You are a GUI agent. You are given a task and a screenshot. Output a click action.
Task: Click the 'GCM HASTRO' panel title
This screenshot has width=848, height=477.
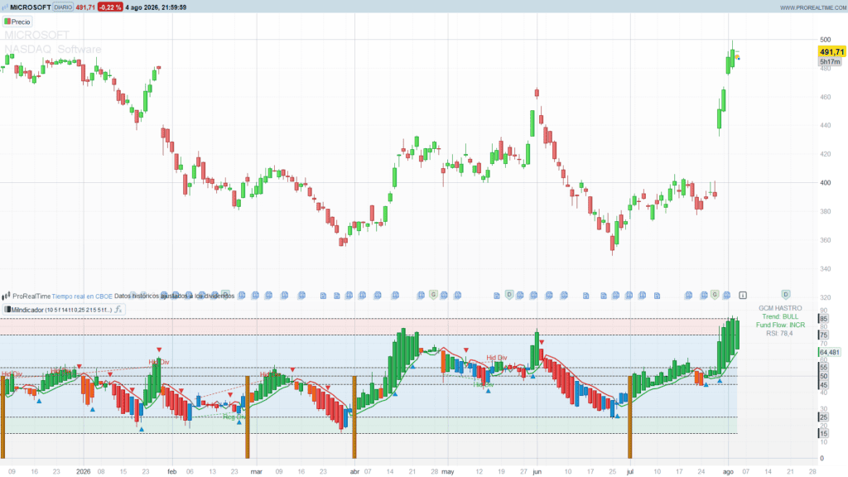780,308
